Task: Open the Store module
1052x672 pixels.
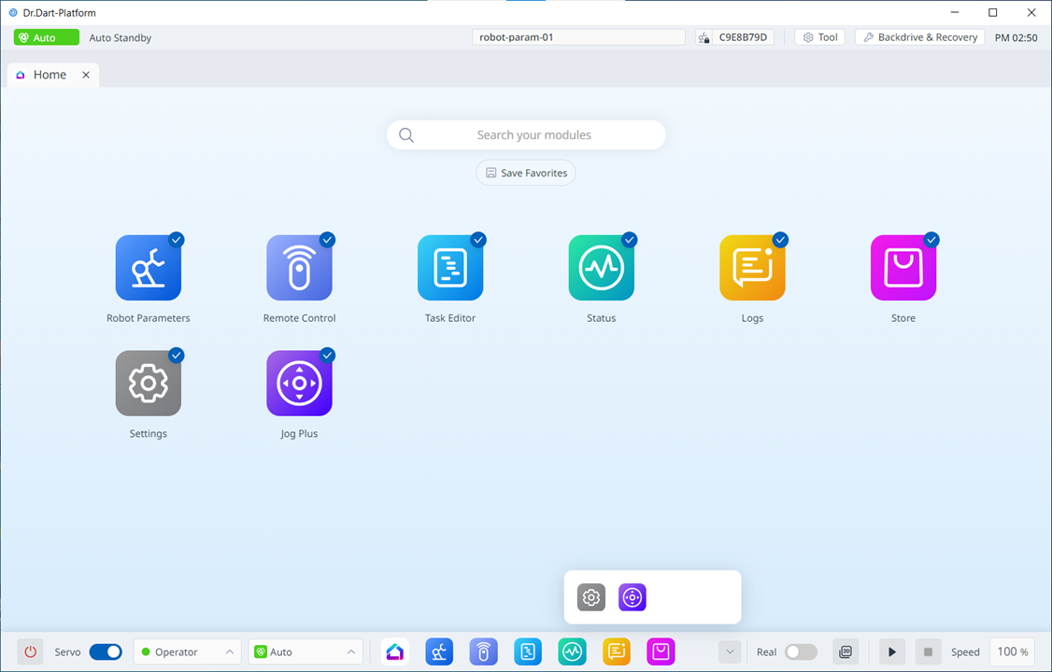Action: [903, 268]
